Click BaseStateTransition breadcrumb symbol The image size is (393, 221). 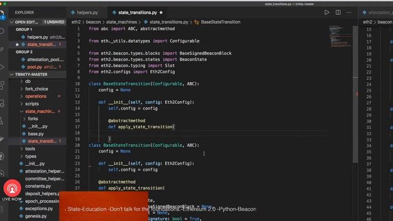220,22
